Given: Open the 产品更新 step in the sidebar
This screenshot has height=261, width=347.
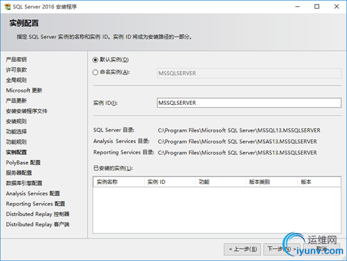Looking at the screenshot, I should (16, 101).
